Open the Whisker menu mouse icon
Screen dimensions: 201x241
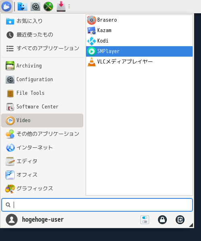(6, 6)
